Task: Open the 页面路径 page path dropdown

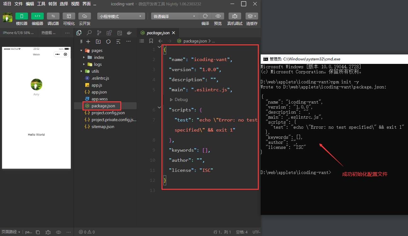Action: click(11, 232)
